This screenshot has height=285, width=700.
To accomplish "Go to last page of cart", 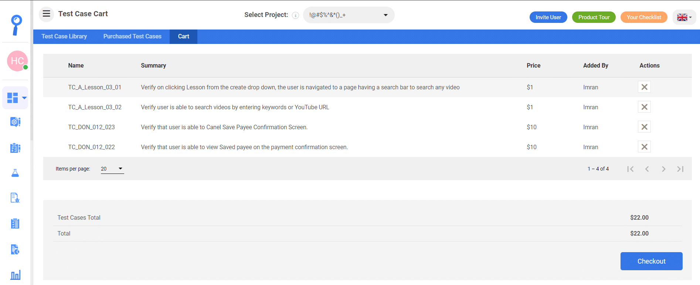I will (x=680, y=169).
